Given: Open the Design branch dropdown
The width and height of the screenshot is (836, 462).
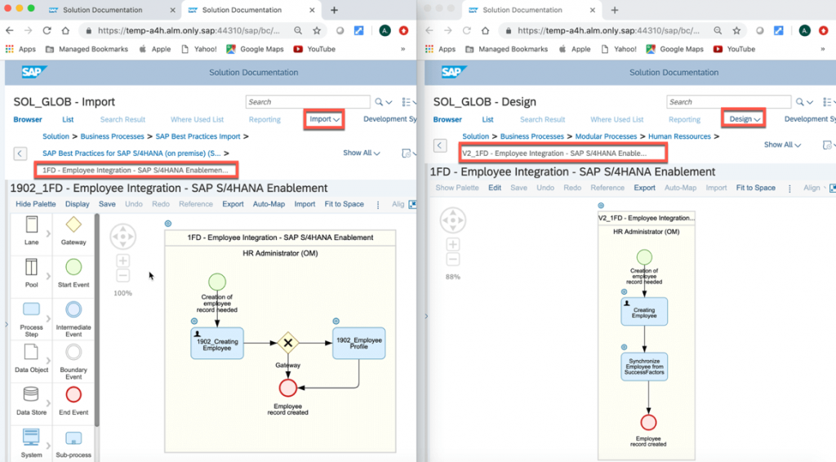Looking at the screenshot, I should [744, 119].
